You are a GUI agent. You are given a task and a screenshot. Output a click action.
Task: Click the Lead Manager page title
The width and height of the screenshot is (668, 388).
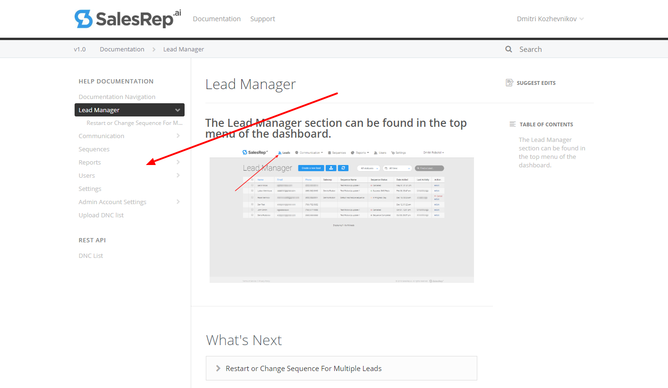pyautogui.click(x=251, y=84)
